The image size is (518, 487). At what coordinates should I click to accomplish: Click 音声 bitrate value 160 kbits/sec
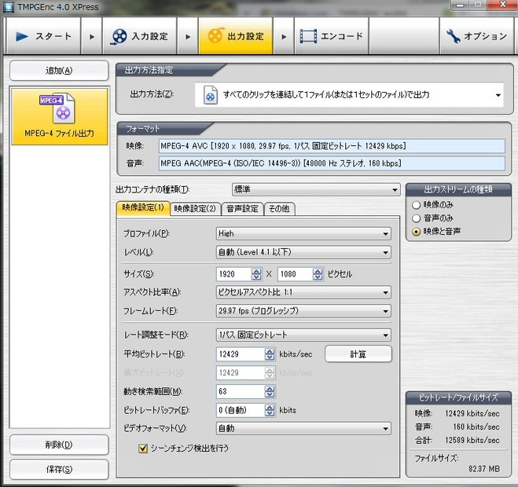click(476, 427)
